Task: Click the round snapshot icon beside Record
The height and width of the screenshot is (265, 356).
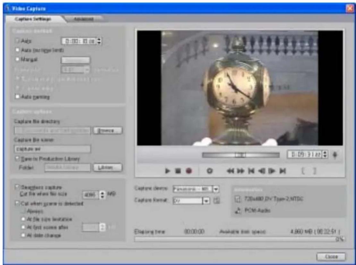Action: tap(209, 171)
